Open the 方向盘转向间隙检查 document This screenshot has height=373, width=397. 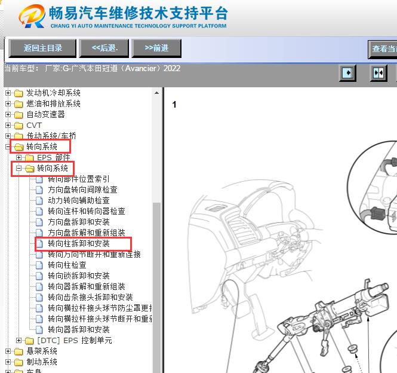point(82,189)
